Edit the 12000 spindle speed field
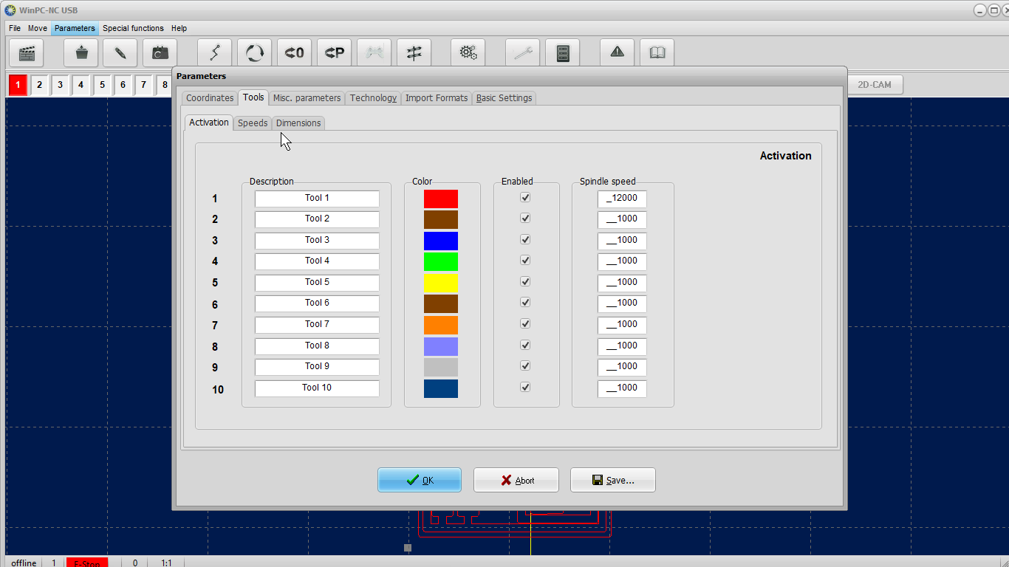 pos(622,199)
